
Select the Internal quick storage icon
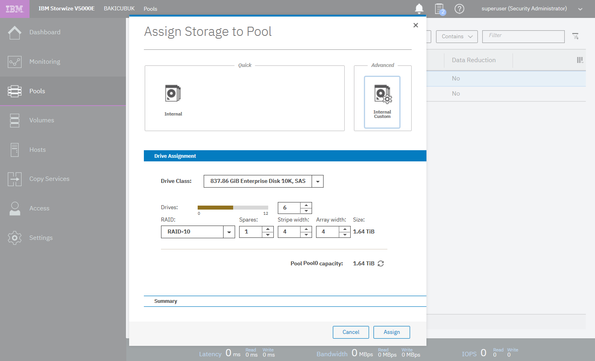pos(173,94)
